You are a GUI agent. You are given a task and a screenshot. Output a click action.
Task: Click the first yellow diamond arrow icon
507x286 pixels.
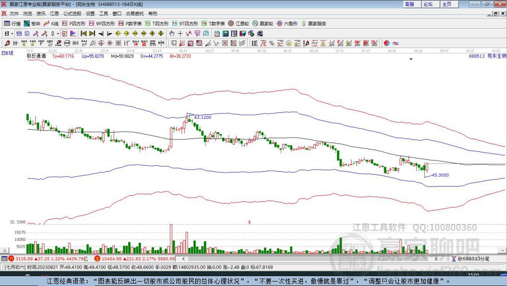tap(118, 34)
